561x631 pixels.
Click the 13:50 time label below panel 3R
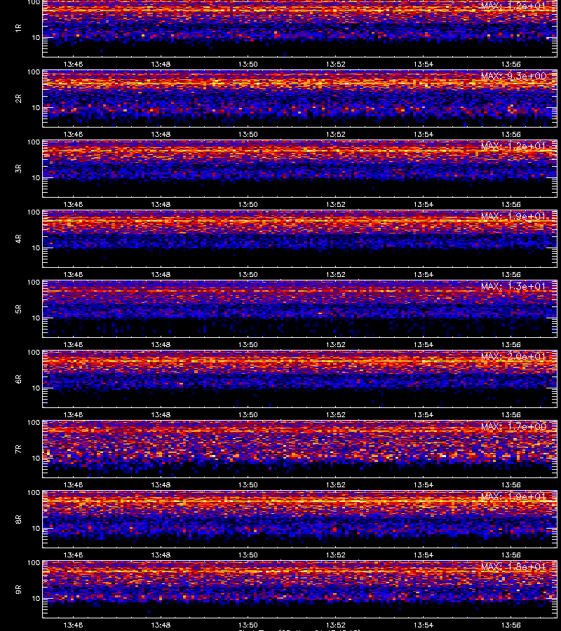click(x=248, y=204)
